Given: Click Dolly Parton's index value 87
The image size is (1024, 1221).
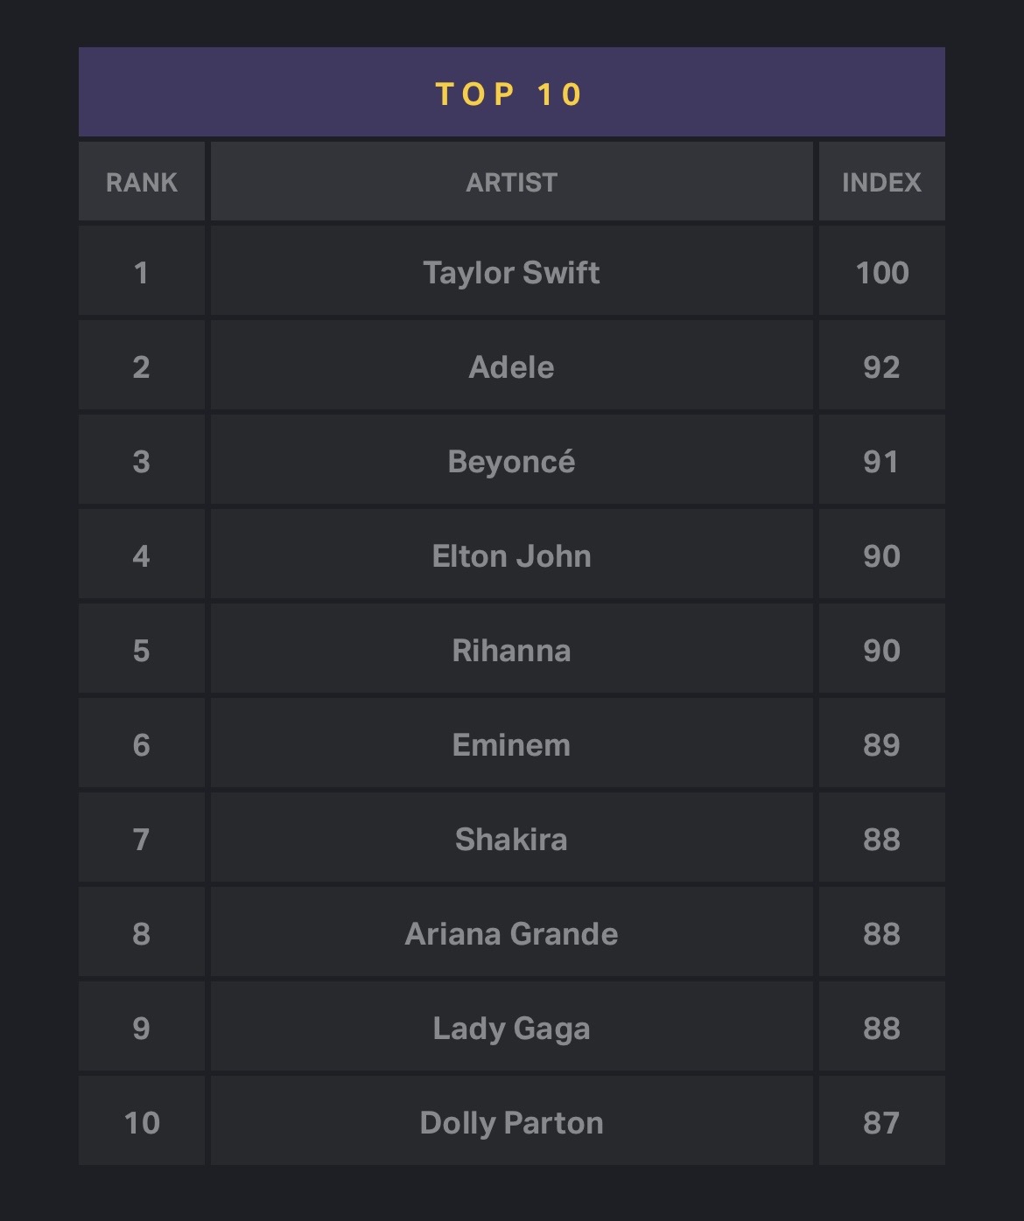Looking at the screenshot, I should point(882,1122).
